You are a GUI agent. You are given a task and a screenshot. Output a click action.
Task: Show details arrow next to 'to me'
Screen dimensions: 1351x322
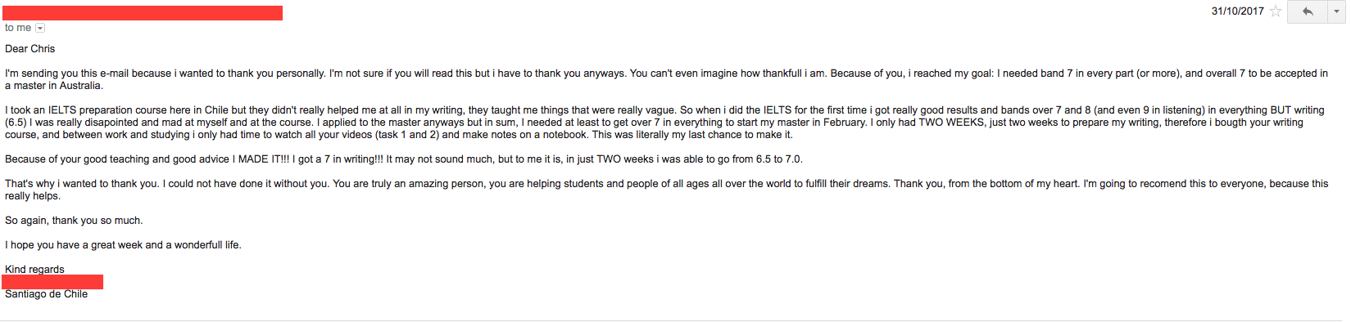pos(40,28)
